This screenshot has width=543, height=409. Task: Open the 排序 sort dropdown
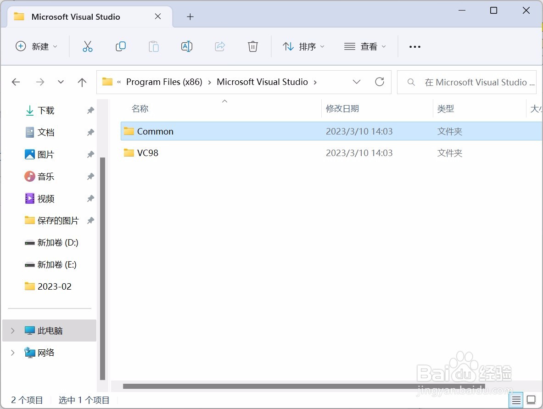[303, 46]
